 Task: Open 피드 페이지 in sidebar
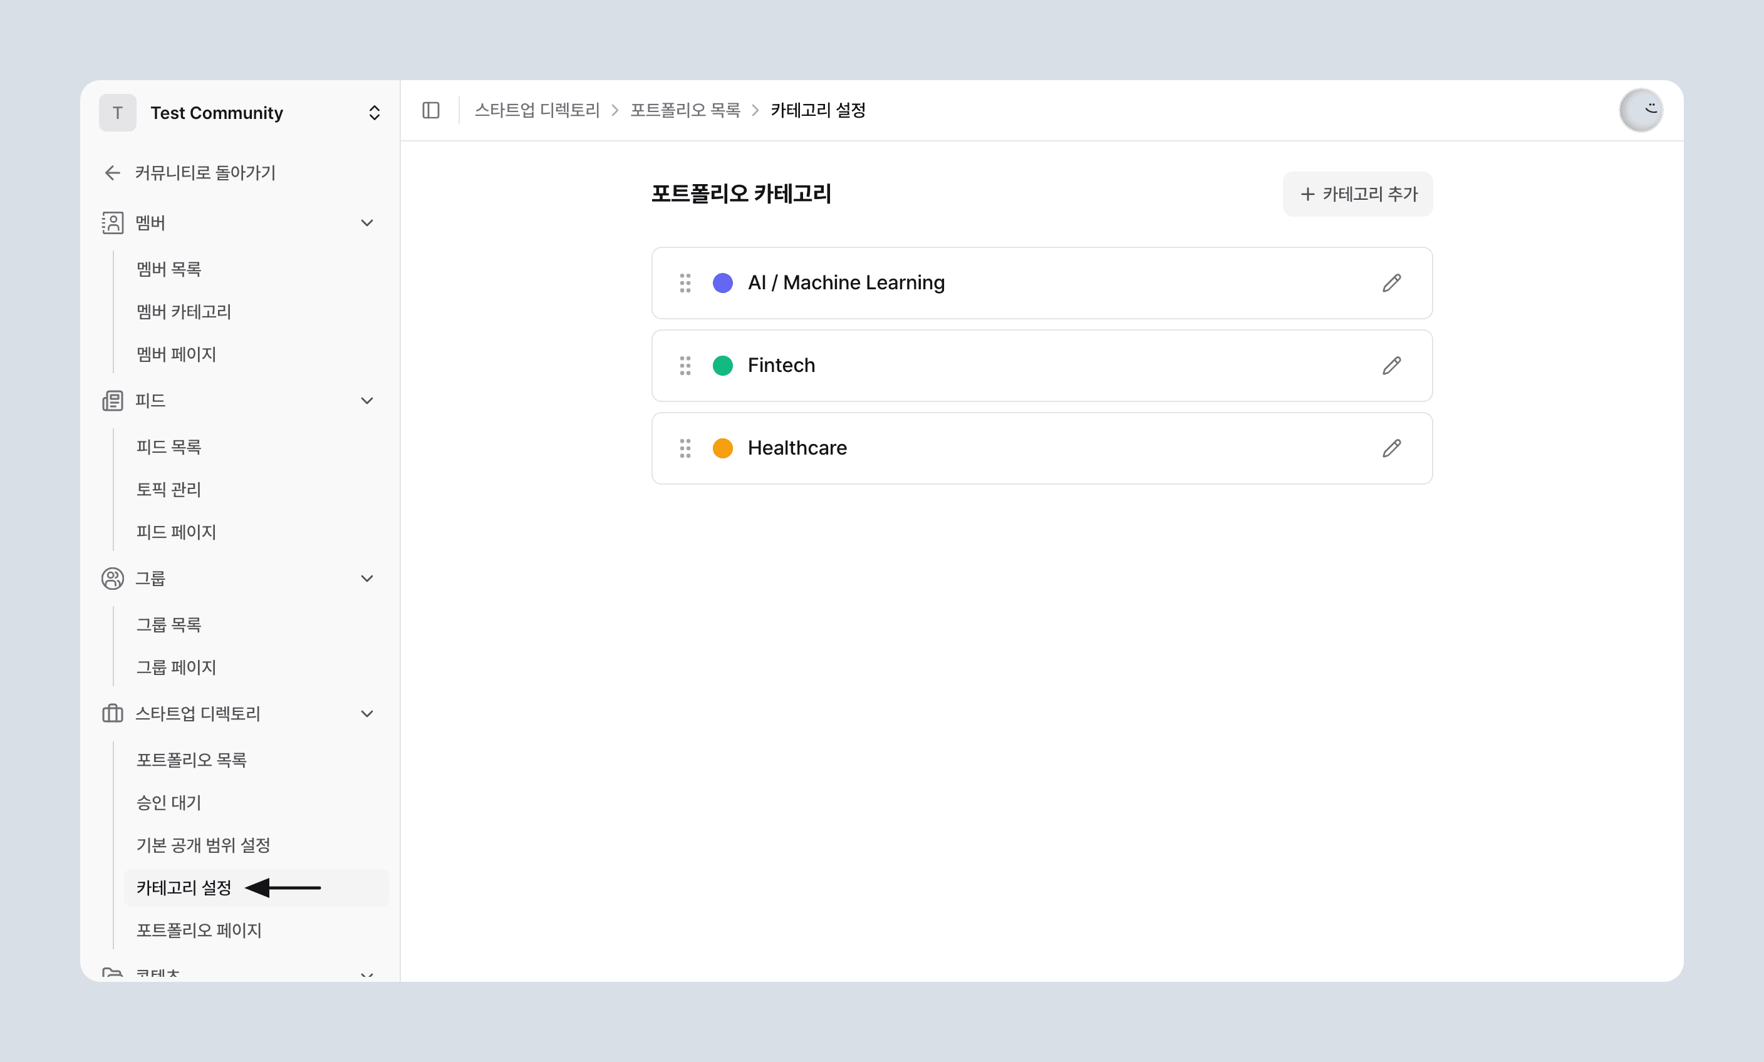[x=176, y=532]
